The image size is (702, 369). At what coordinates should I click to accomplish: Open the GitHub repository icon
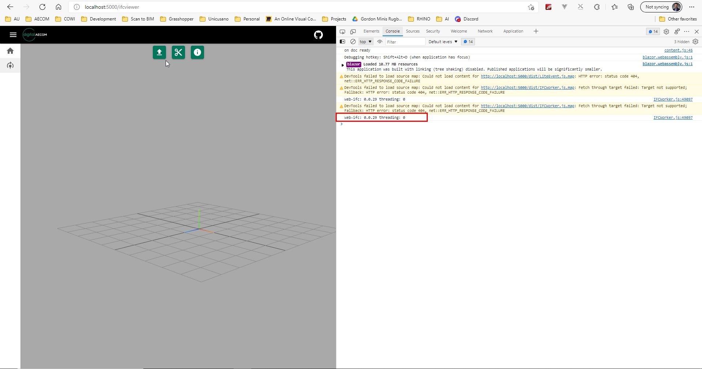[x=318, y=35]
